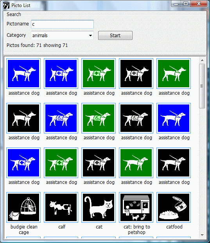Viewport: 210px width, 243px height.
Task: Click the scrollbar up arrow
Action: (202, 60)
